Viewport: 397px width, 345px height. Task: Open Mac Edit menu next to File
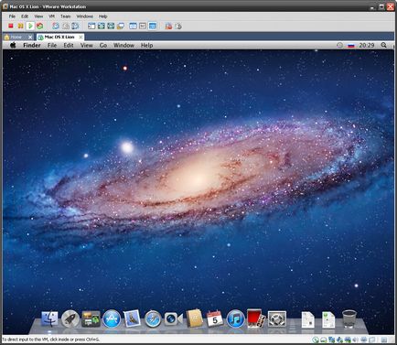click(x=69, y=45)
